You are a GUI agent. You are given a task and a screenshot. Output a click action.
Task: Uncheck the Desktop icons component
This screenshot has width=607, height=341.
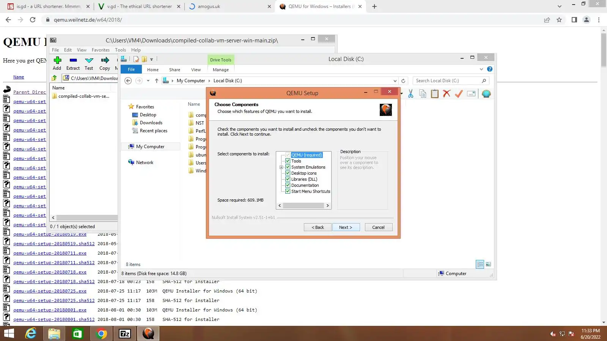(288, 173)
